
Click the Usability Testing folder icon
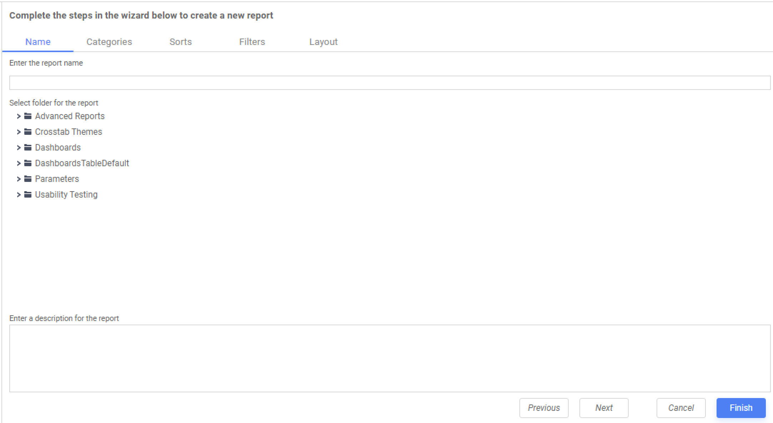click(28, 194)
